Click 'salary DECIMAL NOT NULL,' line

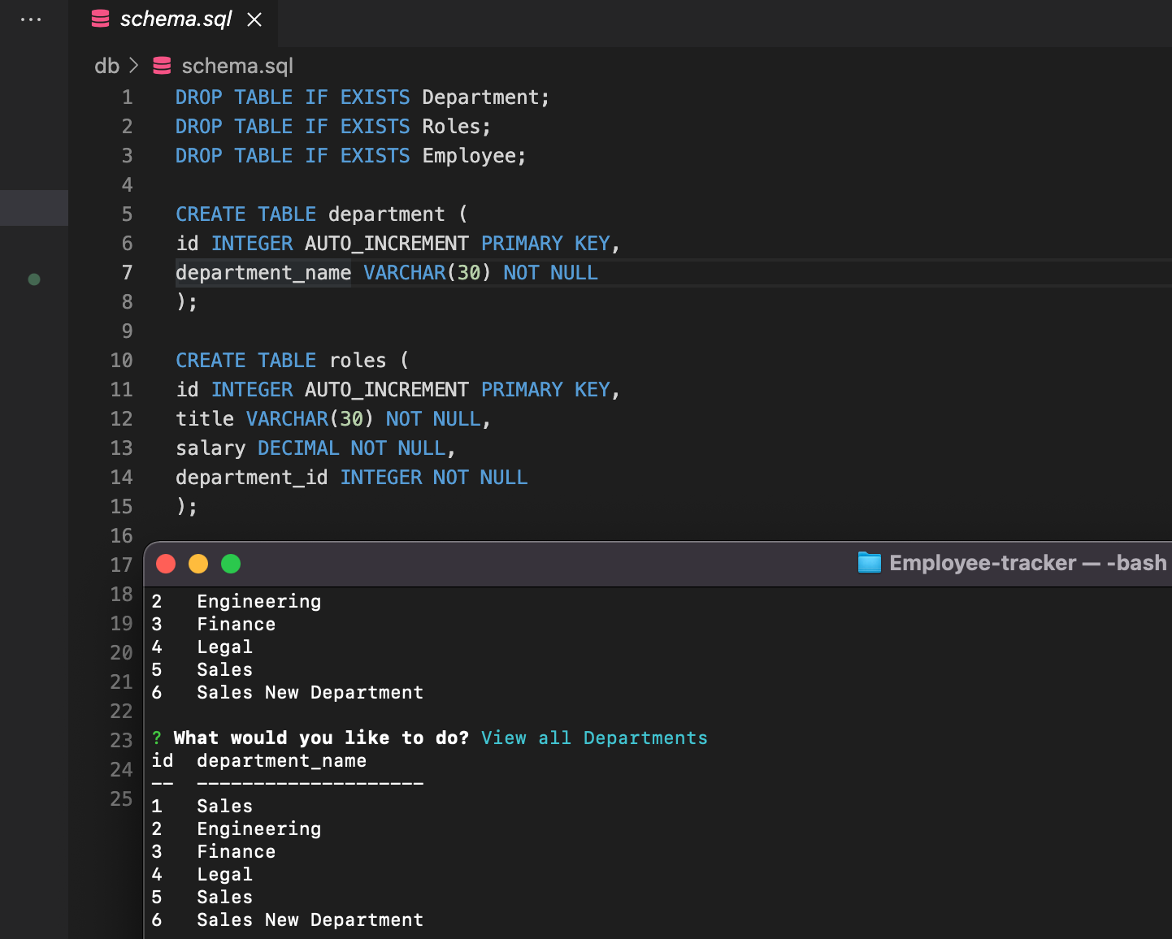coord(315,448)
